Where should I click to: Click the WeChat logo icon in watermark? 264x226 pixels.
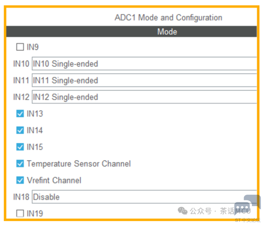pos(183,211)
